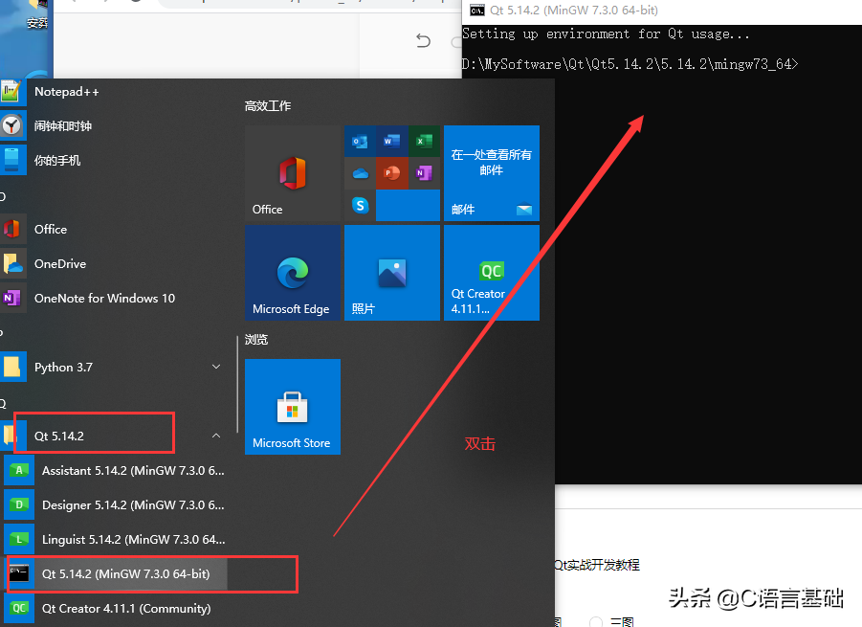
Task: Open OneDrive in the Office tile group
Action: [360, 173]
